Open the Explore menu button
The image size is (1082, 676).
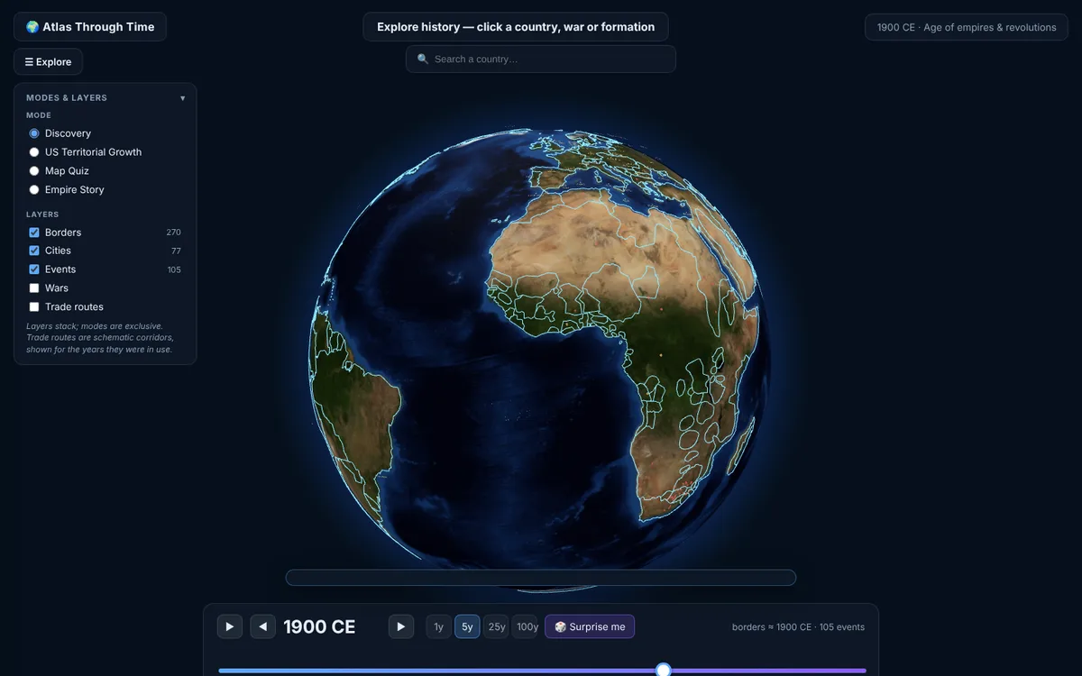[x=48, y=62]
